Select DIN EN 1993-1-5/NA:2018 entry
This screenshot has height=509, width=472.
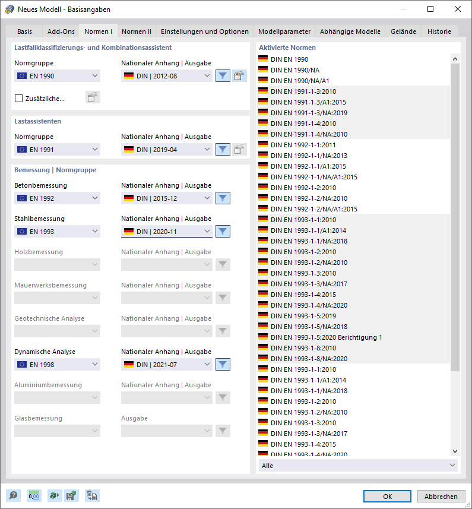click(x=354, y=327)
